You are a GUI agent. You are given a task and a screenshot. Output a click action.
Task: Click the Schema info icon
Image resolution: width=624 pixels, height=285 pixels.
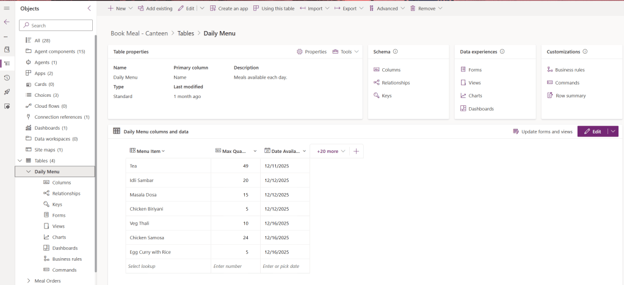395,52
